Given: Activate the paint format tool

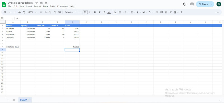Looking at the screenshot, I should [24, 12].
